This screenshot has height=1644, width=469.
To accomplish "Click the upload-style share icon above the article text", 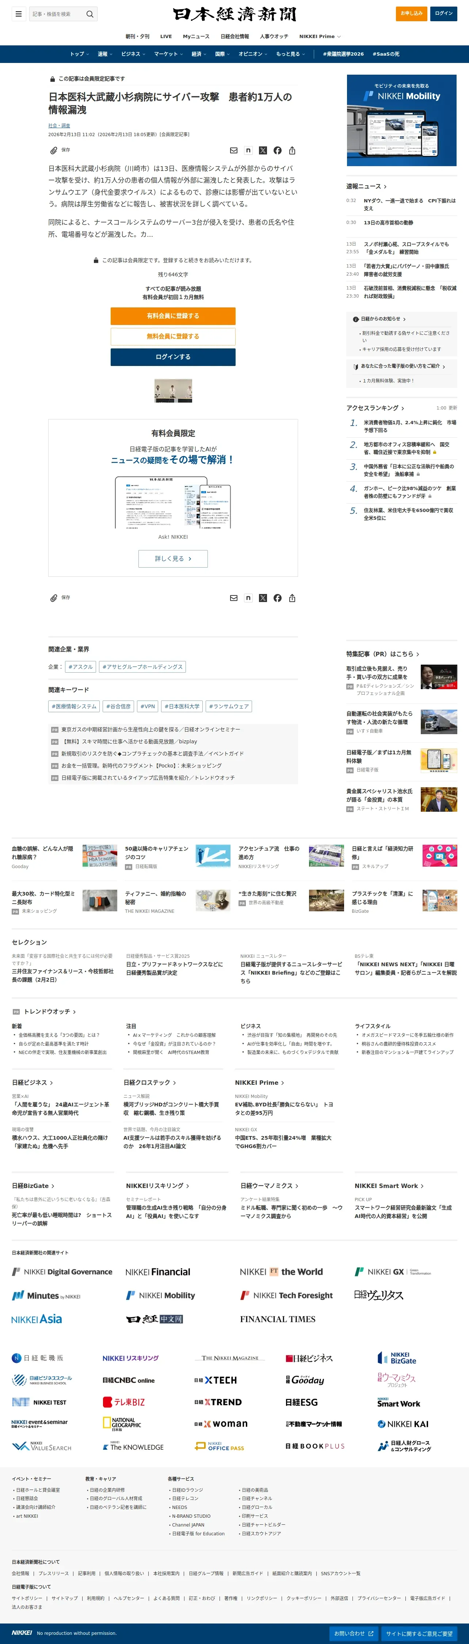I will 292,151.
